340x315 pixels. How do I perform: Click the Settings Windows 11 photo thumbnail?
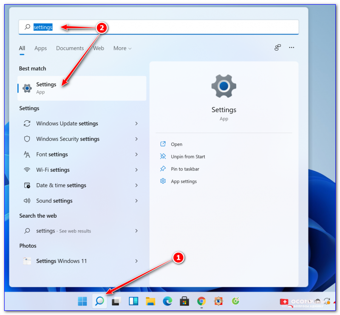click(x=27, y=261)
